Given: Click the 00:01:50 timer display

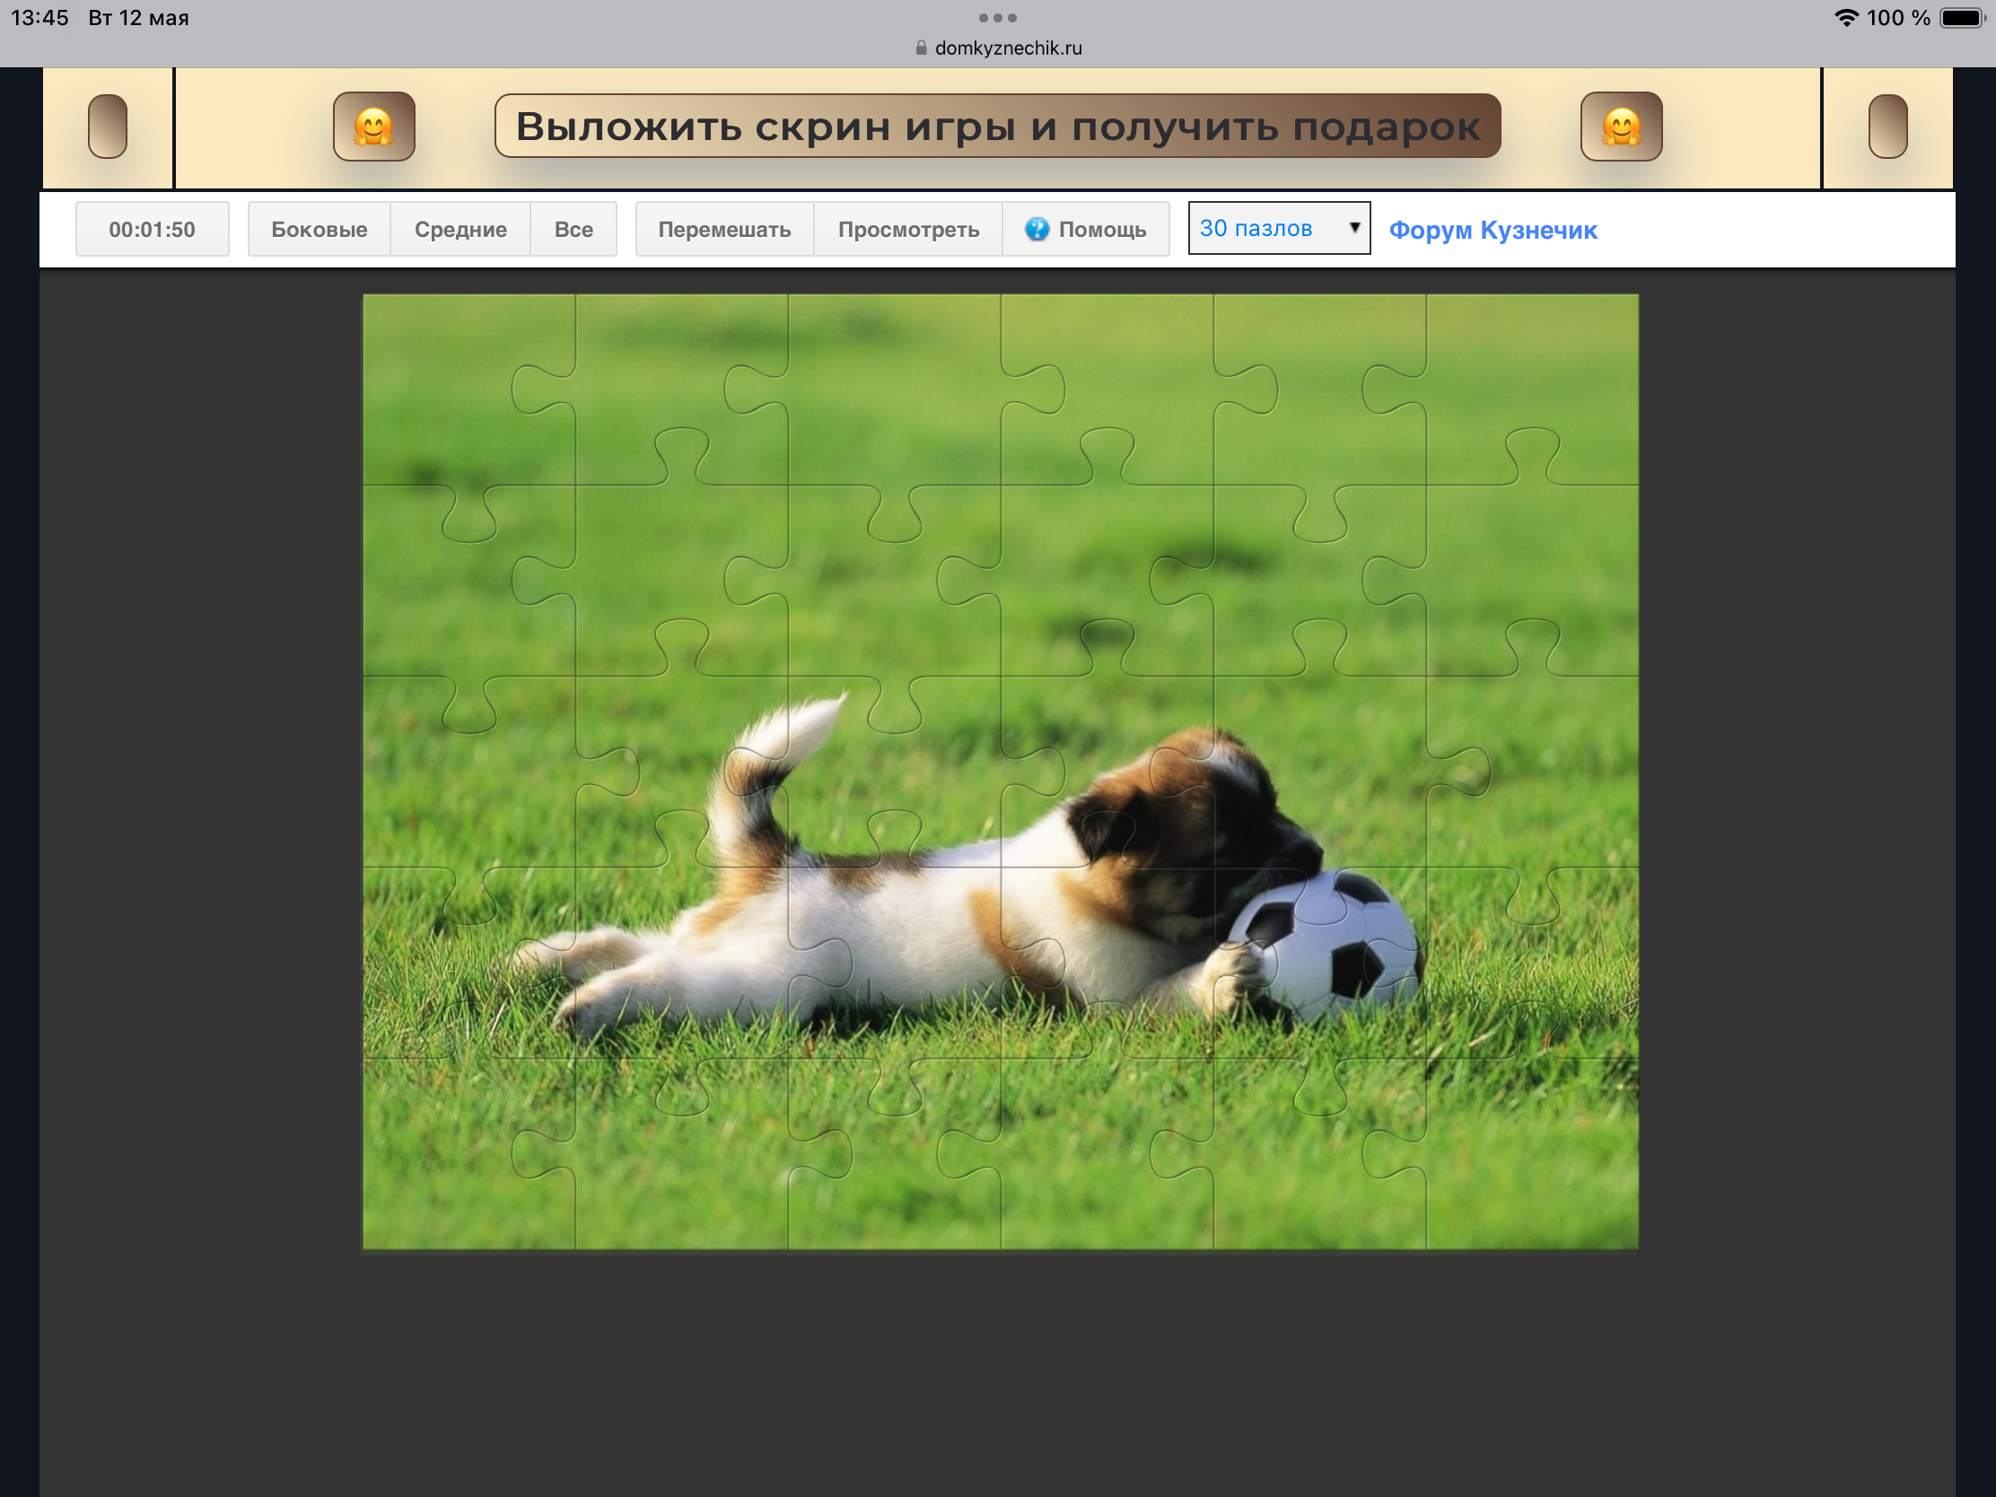Looking at the screenshot, I should click(153, 229).
